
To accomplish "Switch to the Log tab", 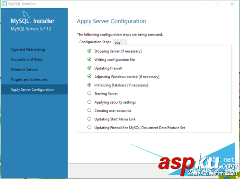I will tap(120, 42).
